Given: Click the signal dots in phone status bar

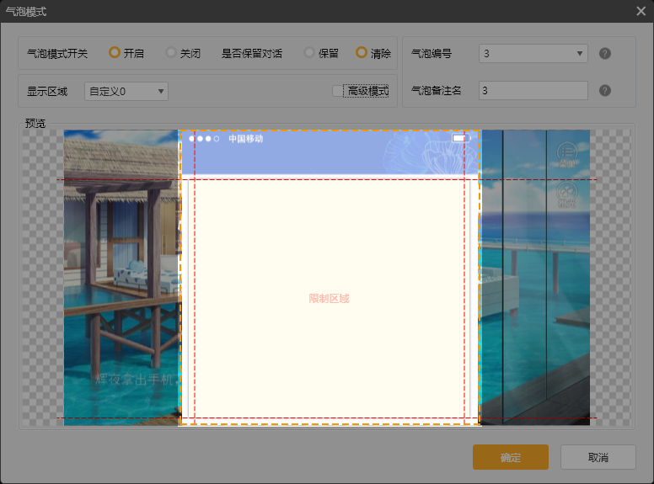Looking at the screenshot, I should tap(204, 139).
